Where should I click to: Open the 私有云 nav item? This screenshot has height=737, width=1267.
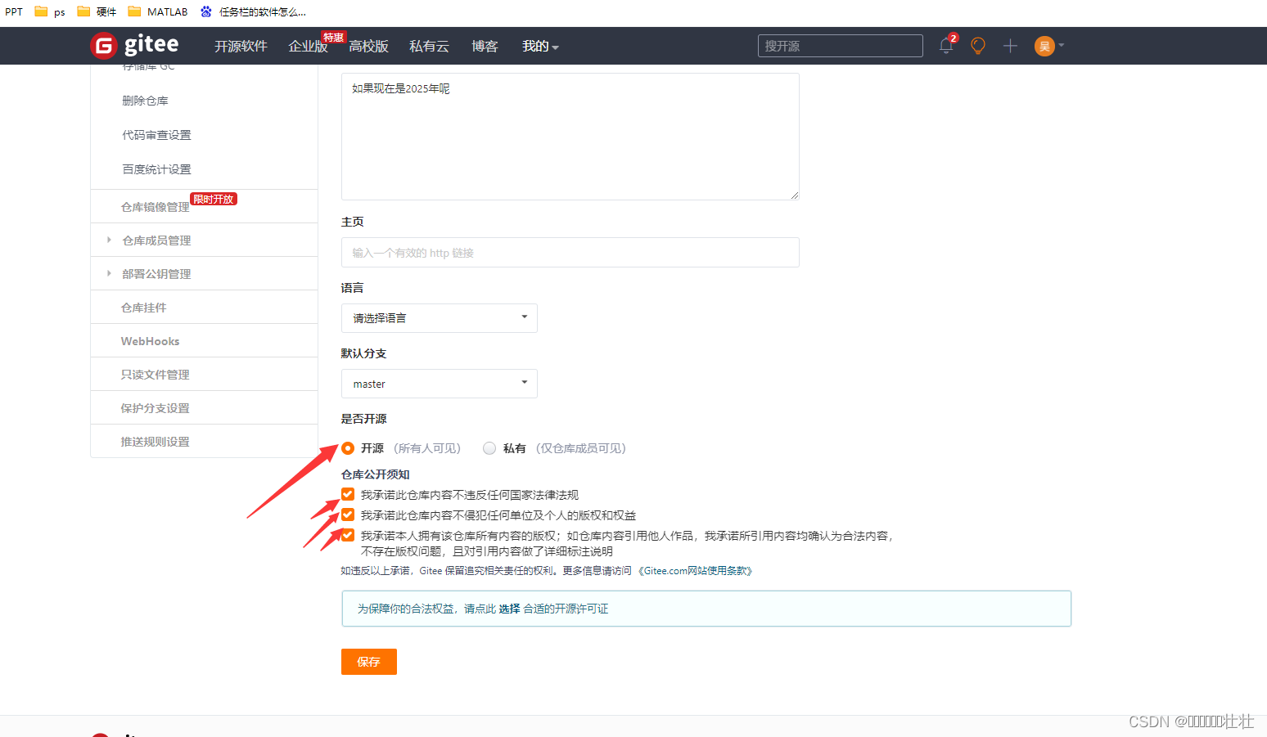click(429, 47)
